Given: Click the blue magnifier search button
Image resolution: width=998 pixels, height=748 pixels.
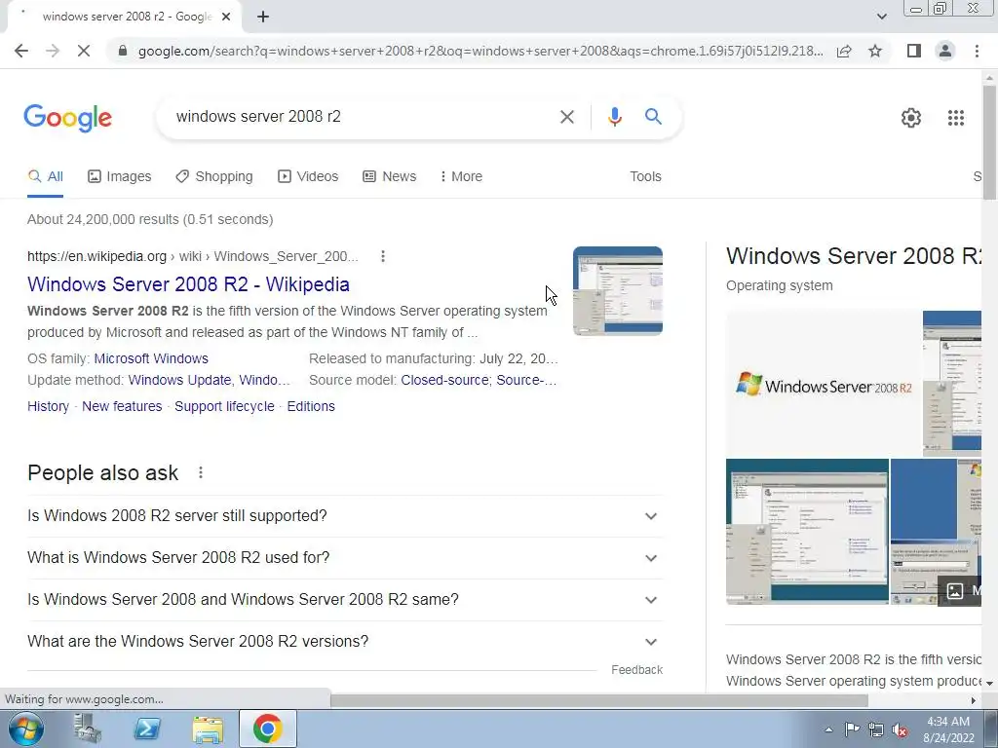Looking at the screenshot, I should [653, 117].
